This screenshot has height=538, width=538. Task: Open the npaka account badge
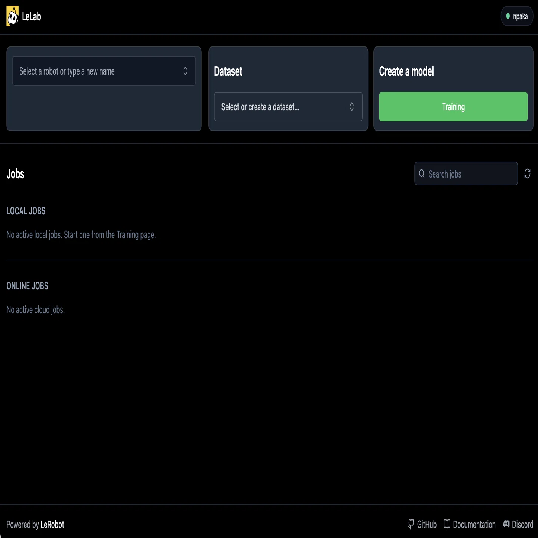click(x=517, y=16)
